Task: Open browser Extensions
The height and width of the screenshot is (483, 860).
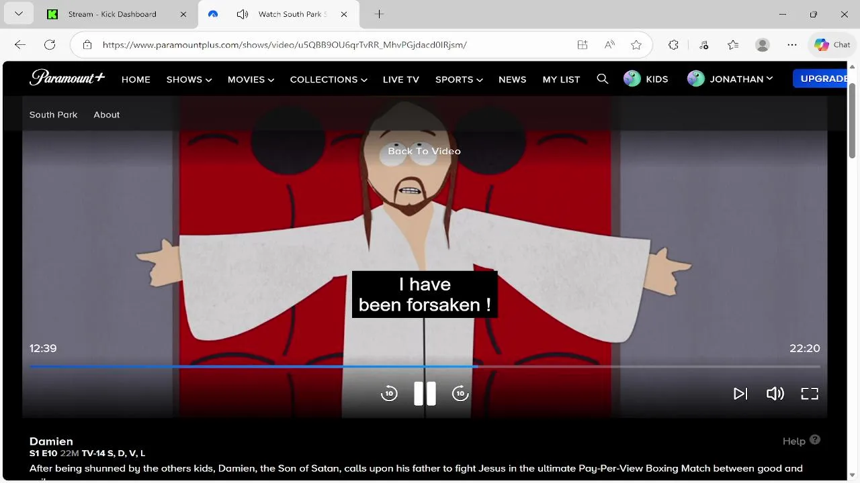Action: point(673,45)
